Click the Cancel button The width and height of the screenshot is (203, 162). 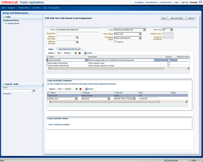(x=191, y=18)
